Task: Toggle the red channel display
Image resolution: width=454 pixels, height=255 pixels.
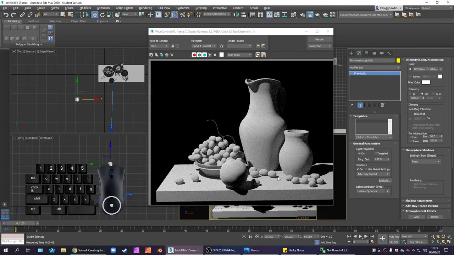Action: tap(194, 55)
